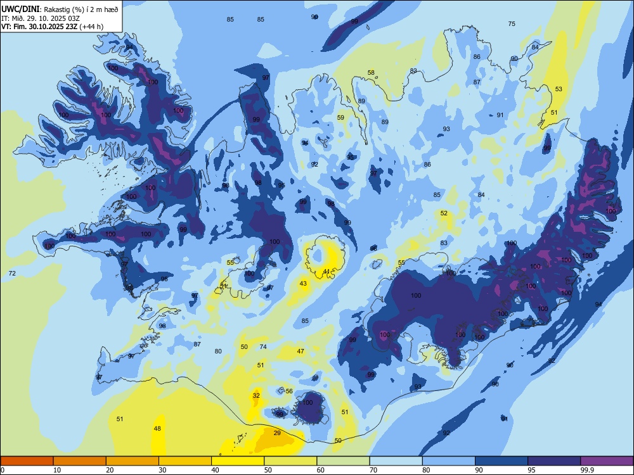Choose the 90–95 dark blue legend swatch
This screenshot has width=634, height=475.
coord(501,461)
